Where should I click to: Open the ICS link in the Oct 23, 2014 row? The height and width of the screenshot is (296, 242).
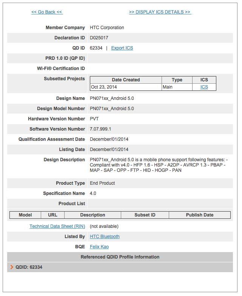coord(204,87)
